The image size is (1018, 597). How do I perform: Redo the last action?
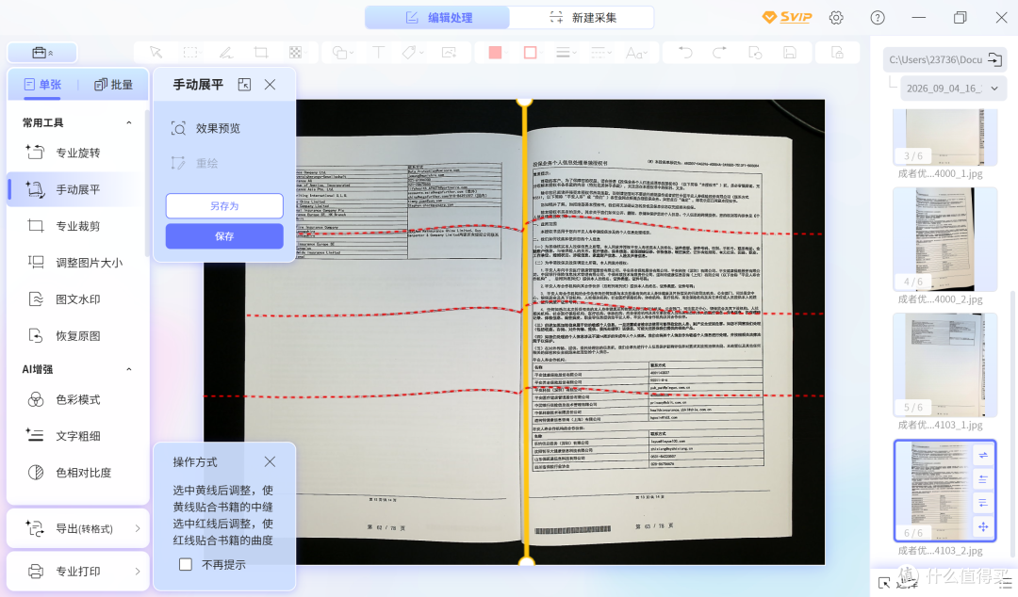719,53
